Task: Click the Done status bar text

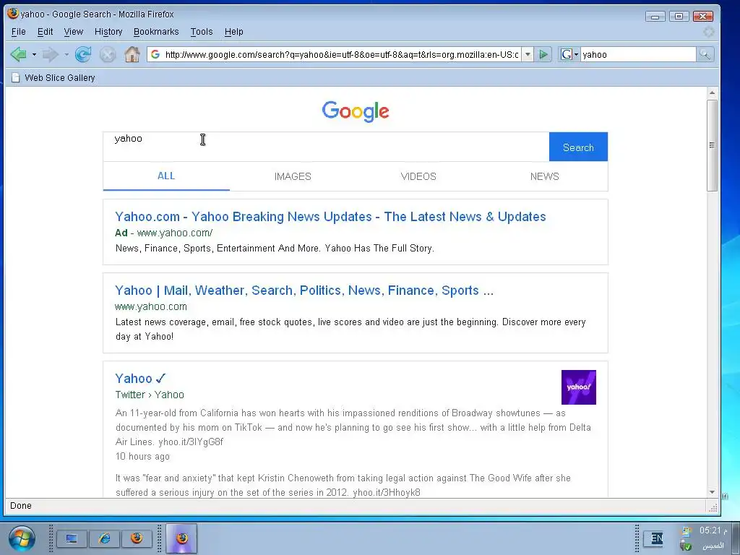Action: tap(21, 505)
